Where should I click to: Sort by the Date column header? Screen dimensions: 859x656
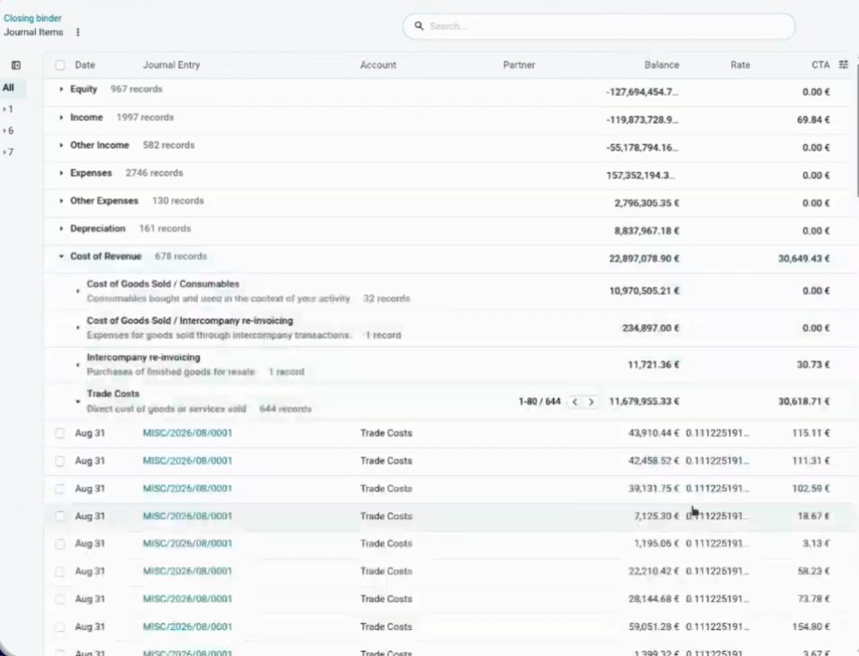(x=85, y=65)
